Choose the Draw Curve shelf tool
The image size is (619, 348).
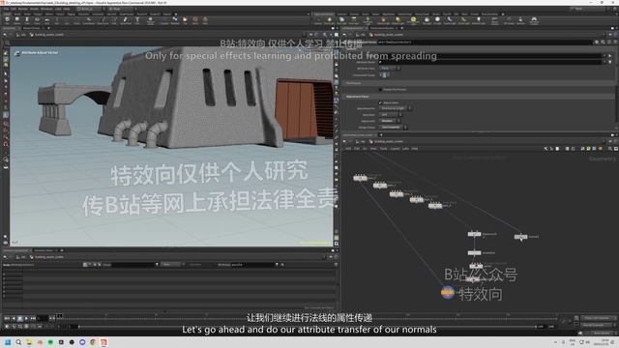[103, 20]
